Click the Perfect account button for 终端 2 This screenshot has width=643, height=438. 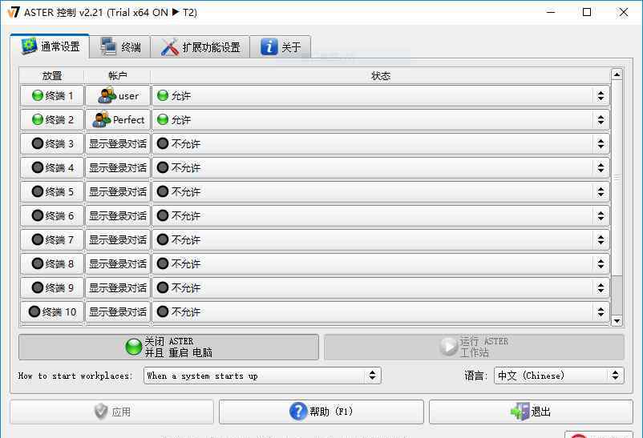118,119
